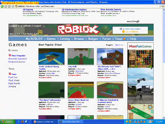Image resolution: width=165 pixels, height=124 pixels.
Task: Click the RSS feed icon beside News
Action: tap(124, 39)
